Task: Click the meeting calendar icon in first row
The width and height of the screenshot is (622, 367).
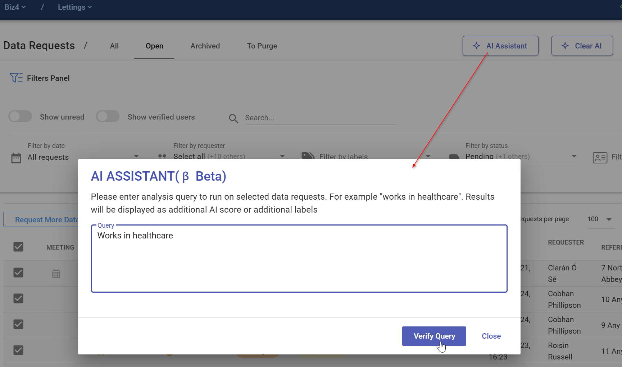Action: pyautogui.click(x=56, y=274)
